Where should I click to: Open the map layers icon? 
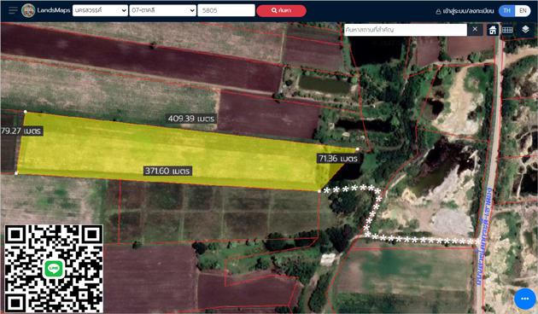coord(525,30)
